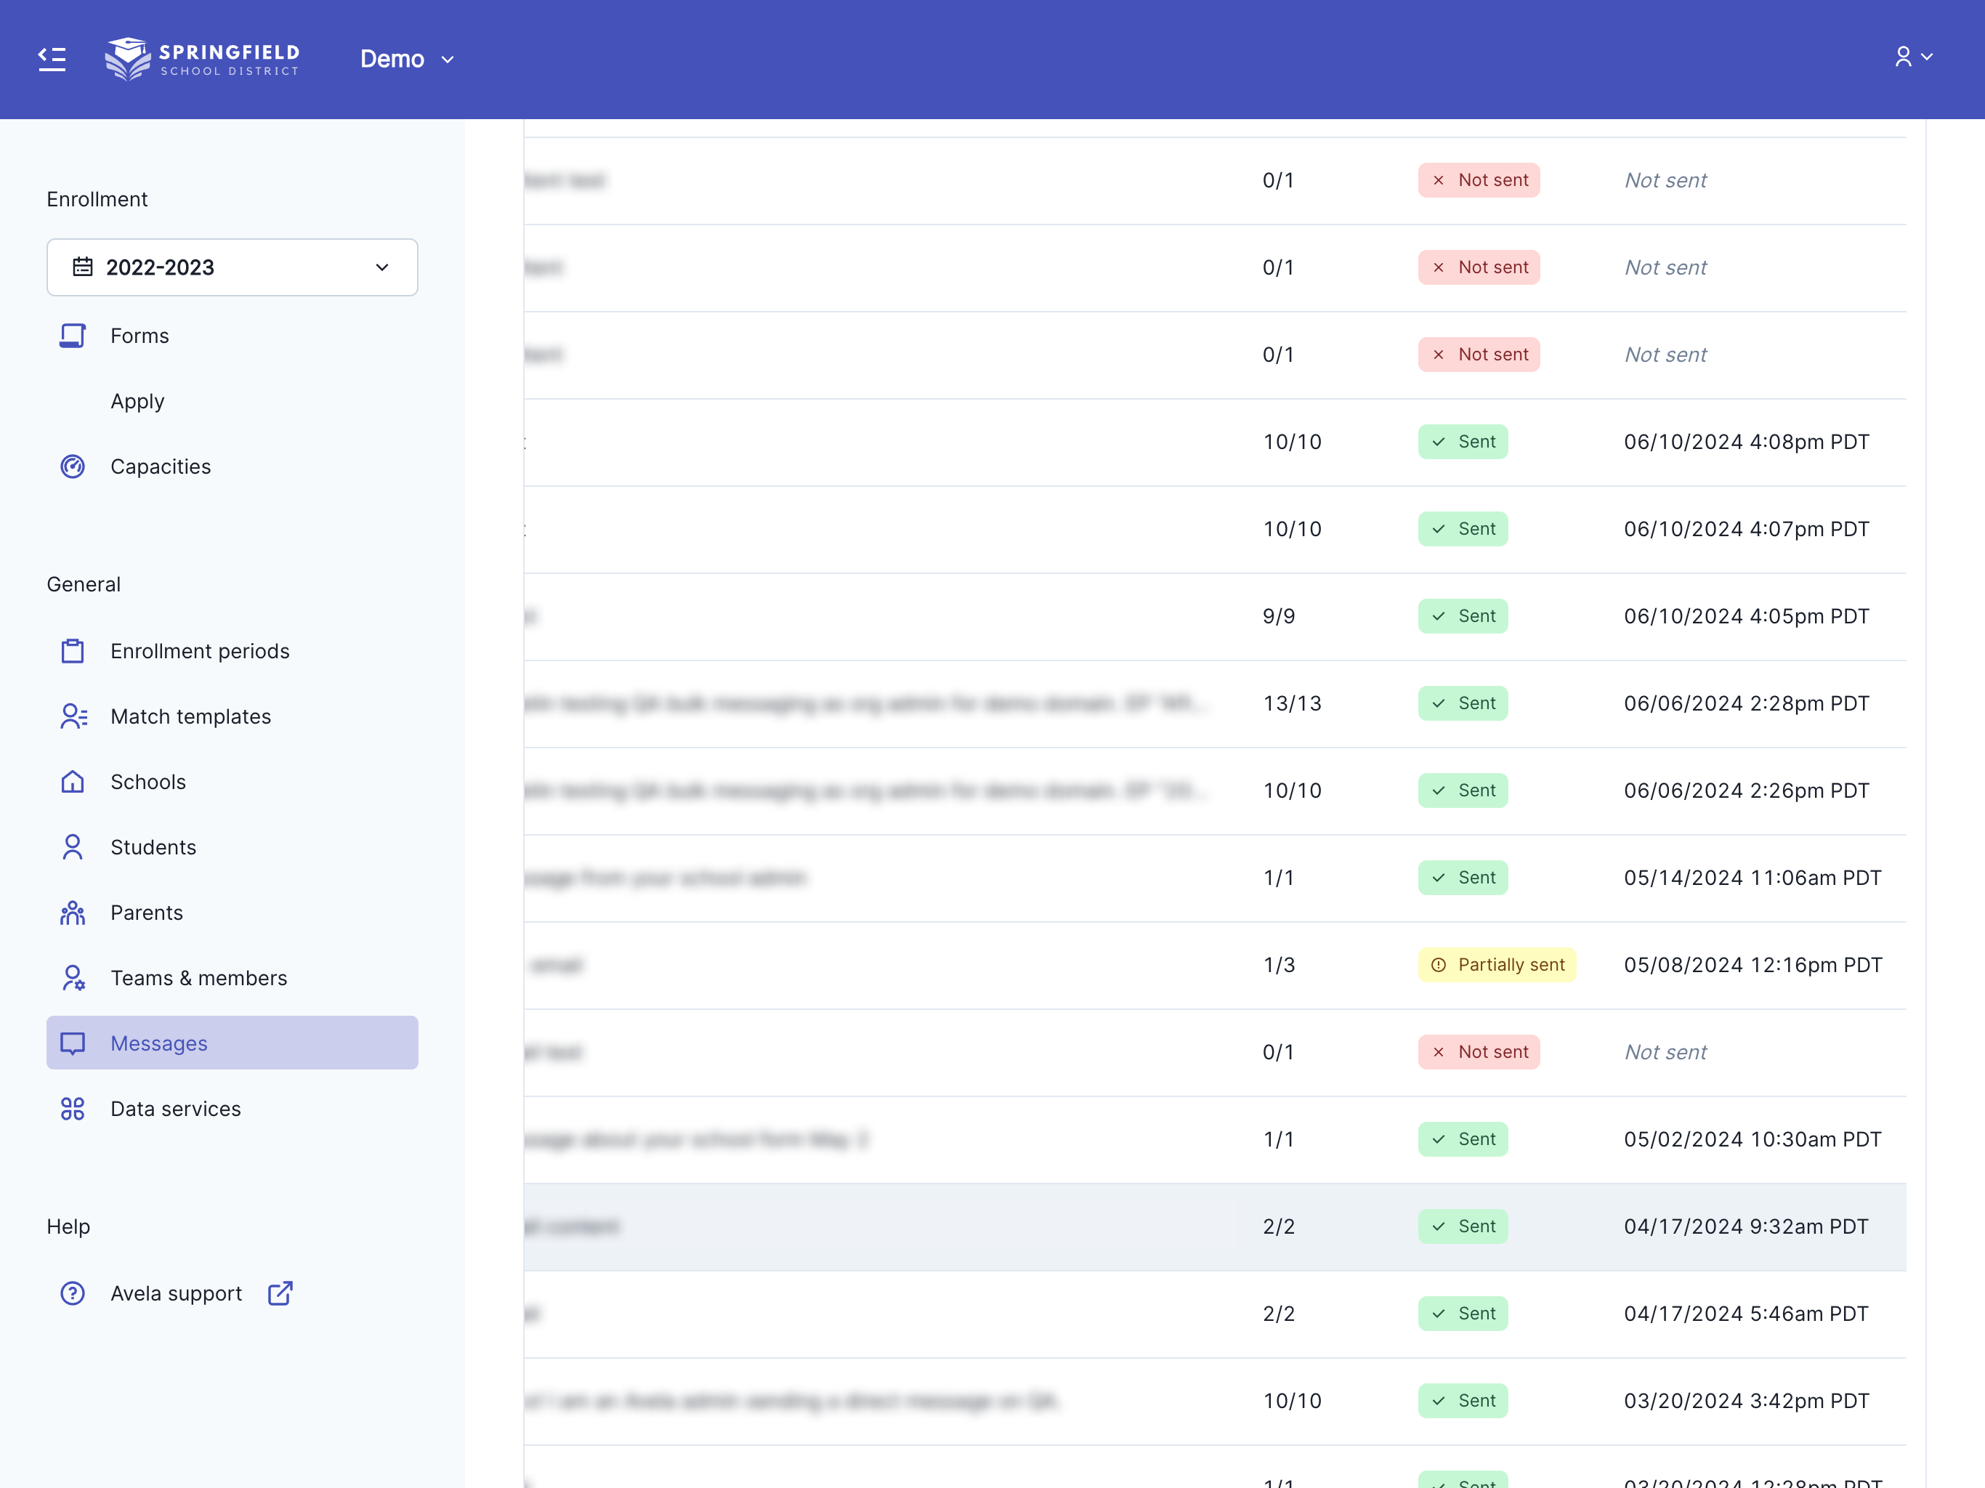Open the Apply menu item

(x=137, y=401)
